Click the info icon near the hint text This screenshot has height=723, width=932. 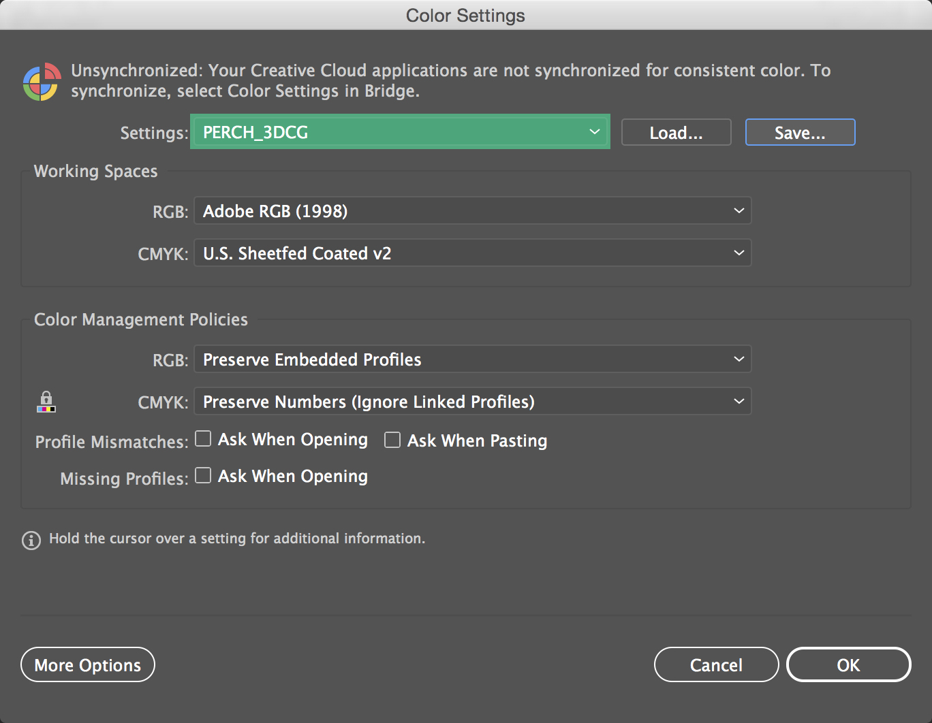(31, 540)
